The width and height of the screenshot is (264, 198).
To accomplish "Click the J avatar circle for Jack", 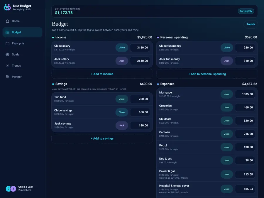I will (13, 189).
